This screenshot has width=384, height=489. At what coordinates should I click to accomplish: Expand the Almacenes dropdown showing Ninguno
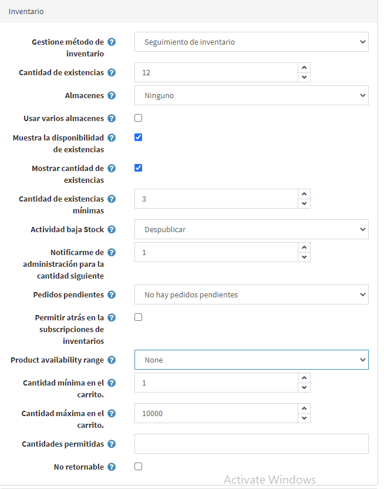coord(251,95)
